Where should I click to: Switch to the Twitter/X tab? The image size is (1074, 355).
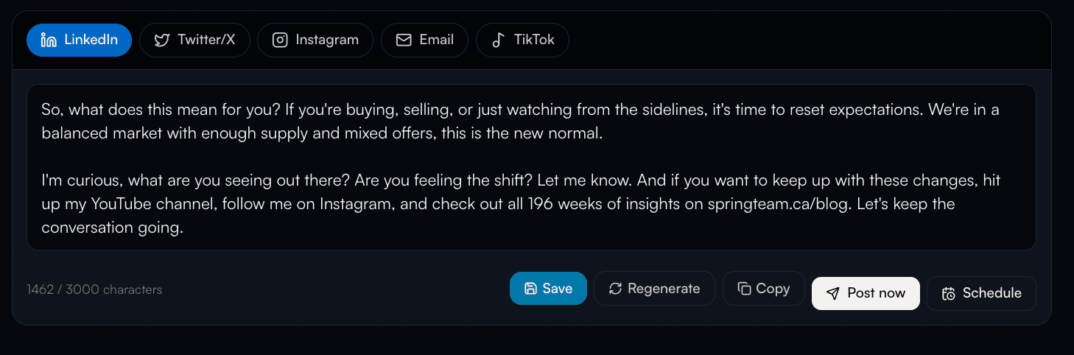[194, 40]
